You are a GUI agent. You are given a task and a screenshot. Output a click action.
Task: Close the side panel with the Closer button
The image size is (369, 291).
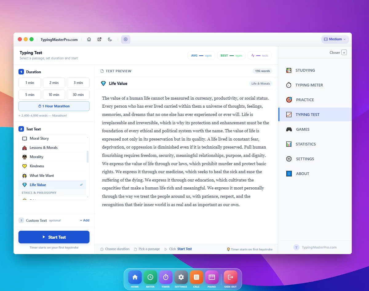click(x=338, y=53)
